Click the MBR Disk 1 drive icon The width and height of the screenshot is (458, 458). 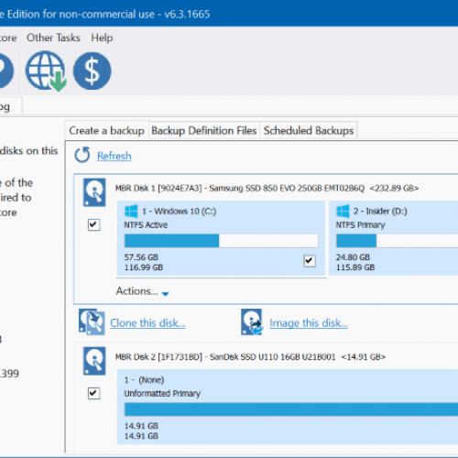point(94,192)
